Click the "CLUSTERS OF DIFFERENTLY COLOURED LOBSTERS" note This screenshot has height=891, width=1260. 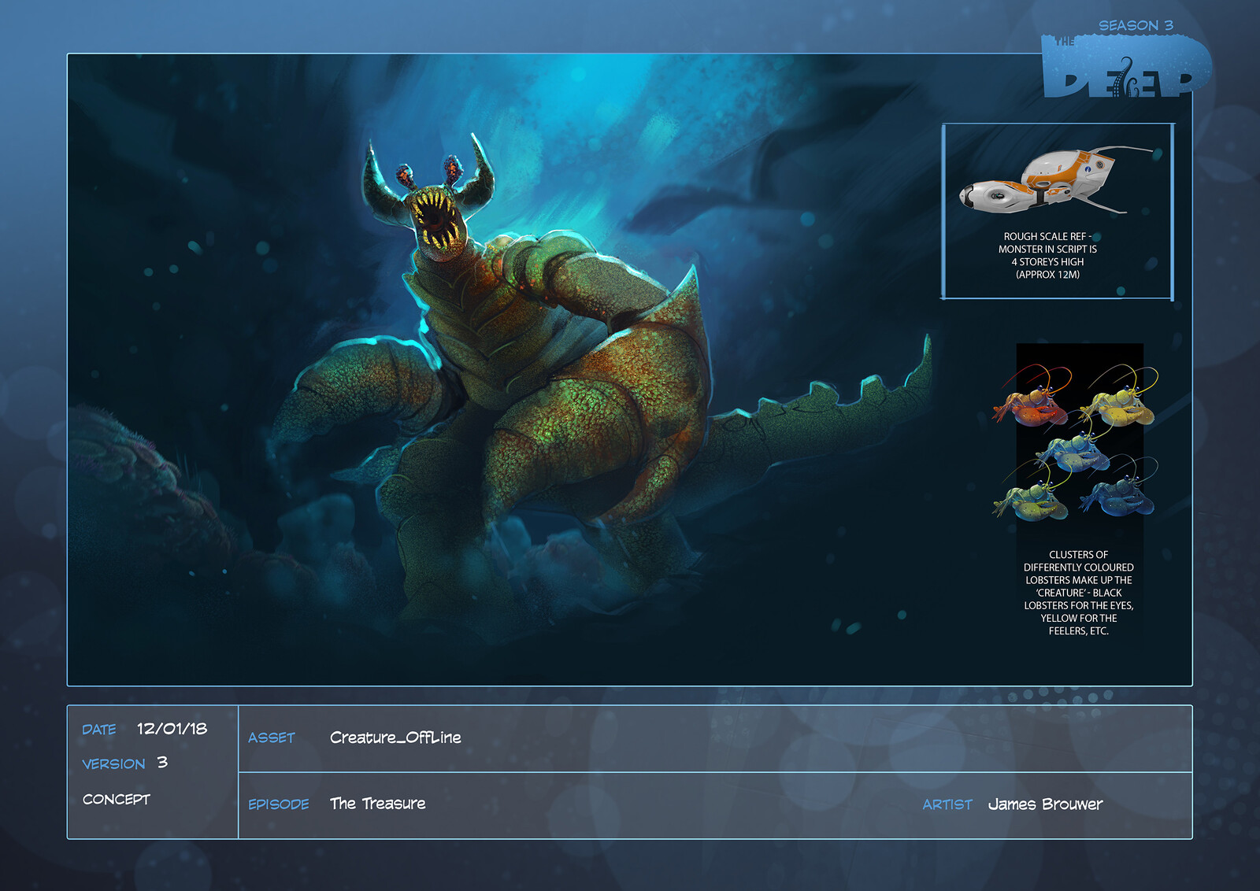pyautogui.click(x=1079, y=593)
